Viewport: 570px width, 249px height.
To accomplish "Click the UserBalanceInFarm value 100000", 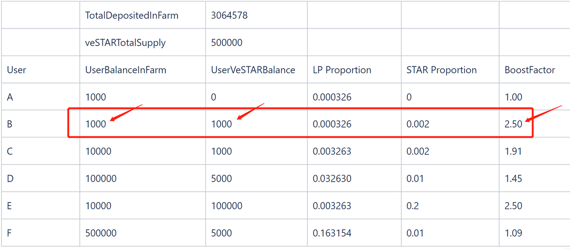I will tap(101, 178).
